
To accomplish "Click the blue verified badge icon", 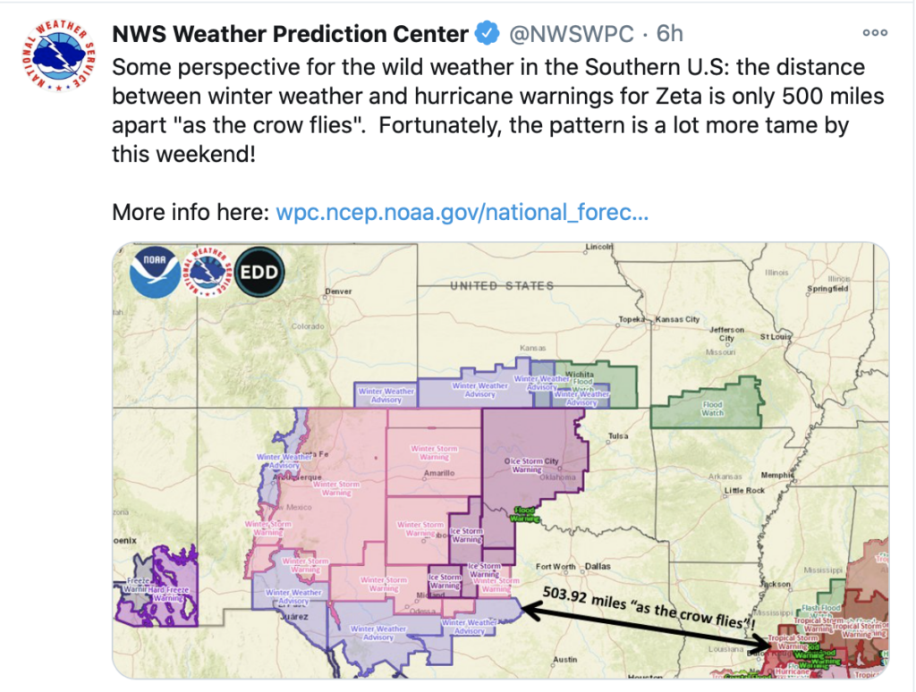I will [486, 33].
